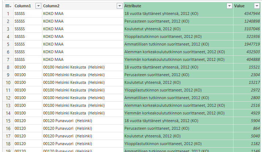The width and height of the screenshot is (262, 152).
Task: Select row number 8
Action: pyautogui.click(x=7, y=67)
